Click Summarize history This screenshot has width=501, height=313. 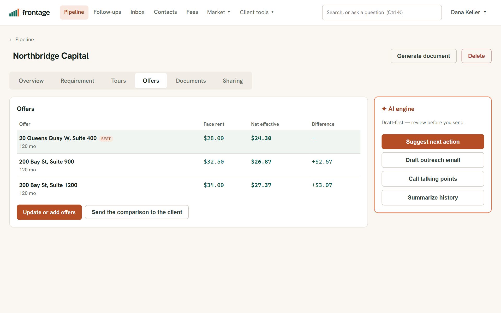(433, 197)
